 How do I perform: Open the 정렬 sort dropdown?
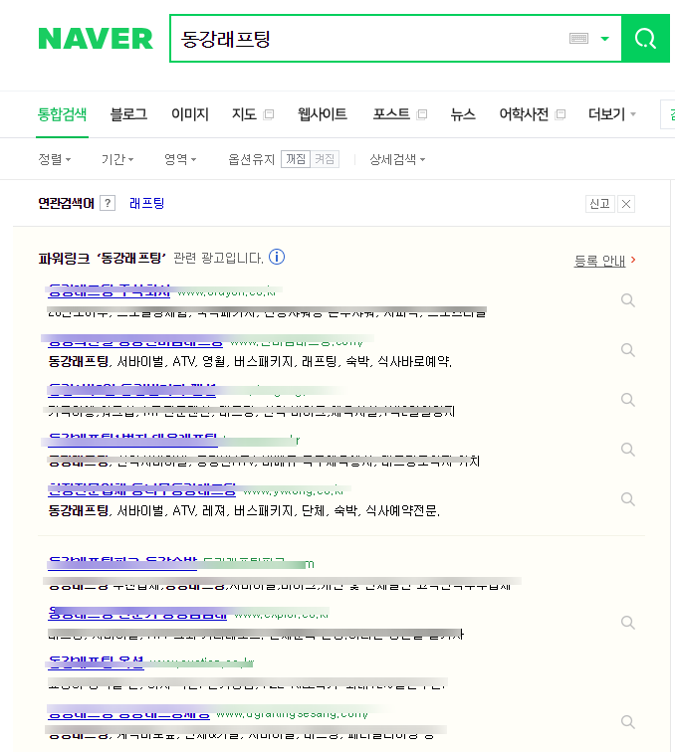pyautogui.click(x=54, y=159)
